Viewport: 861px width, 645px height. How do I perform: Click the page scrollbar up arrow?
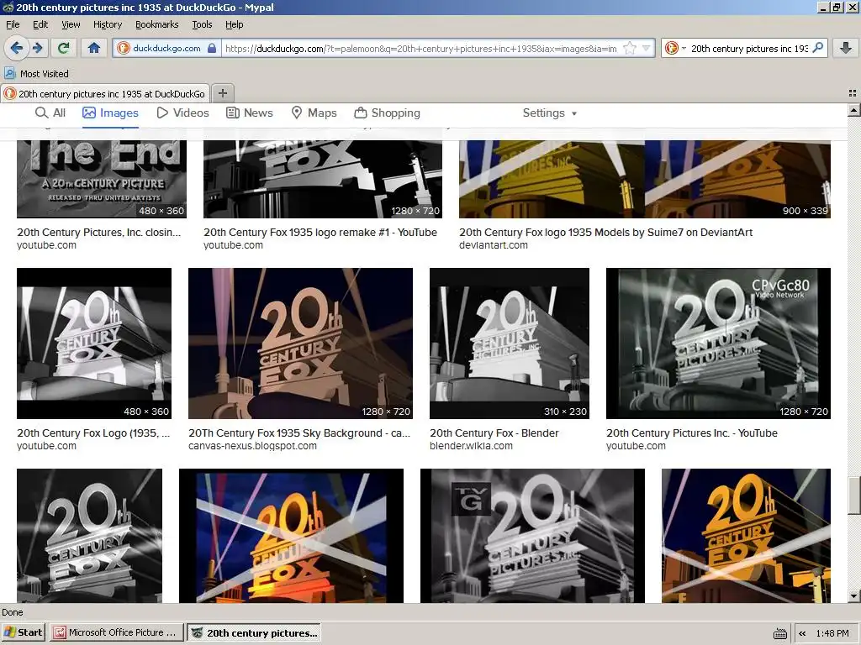[x=854, y=111]
